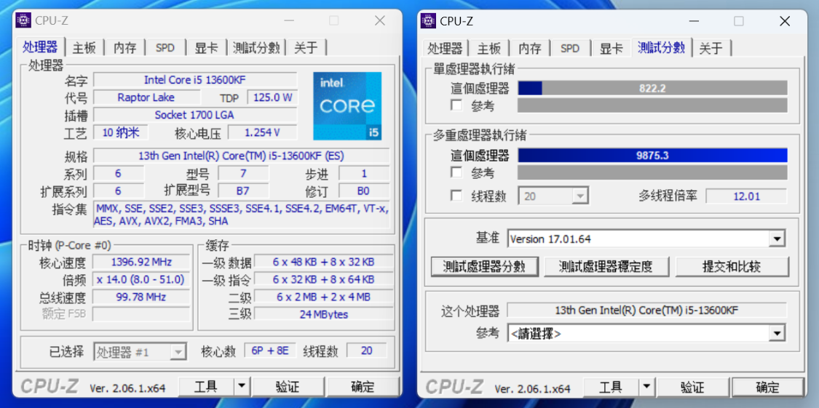This screenshot has width=819, height=408.
Task: Switch to 主板 tab in left window
Action: [x=84, y=48]
